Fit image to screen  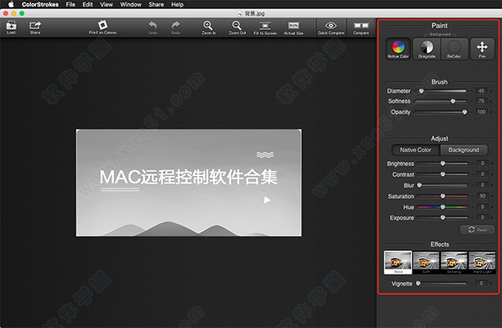tap(265, 28)
